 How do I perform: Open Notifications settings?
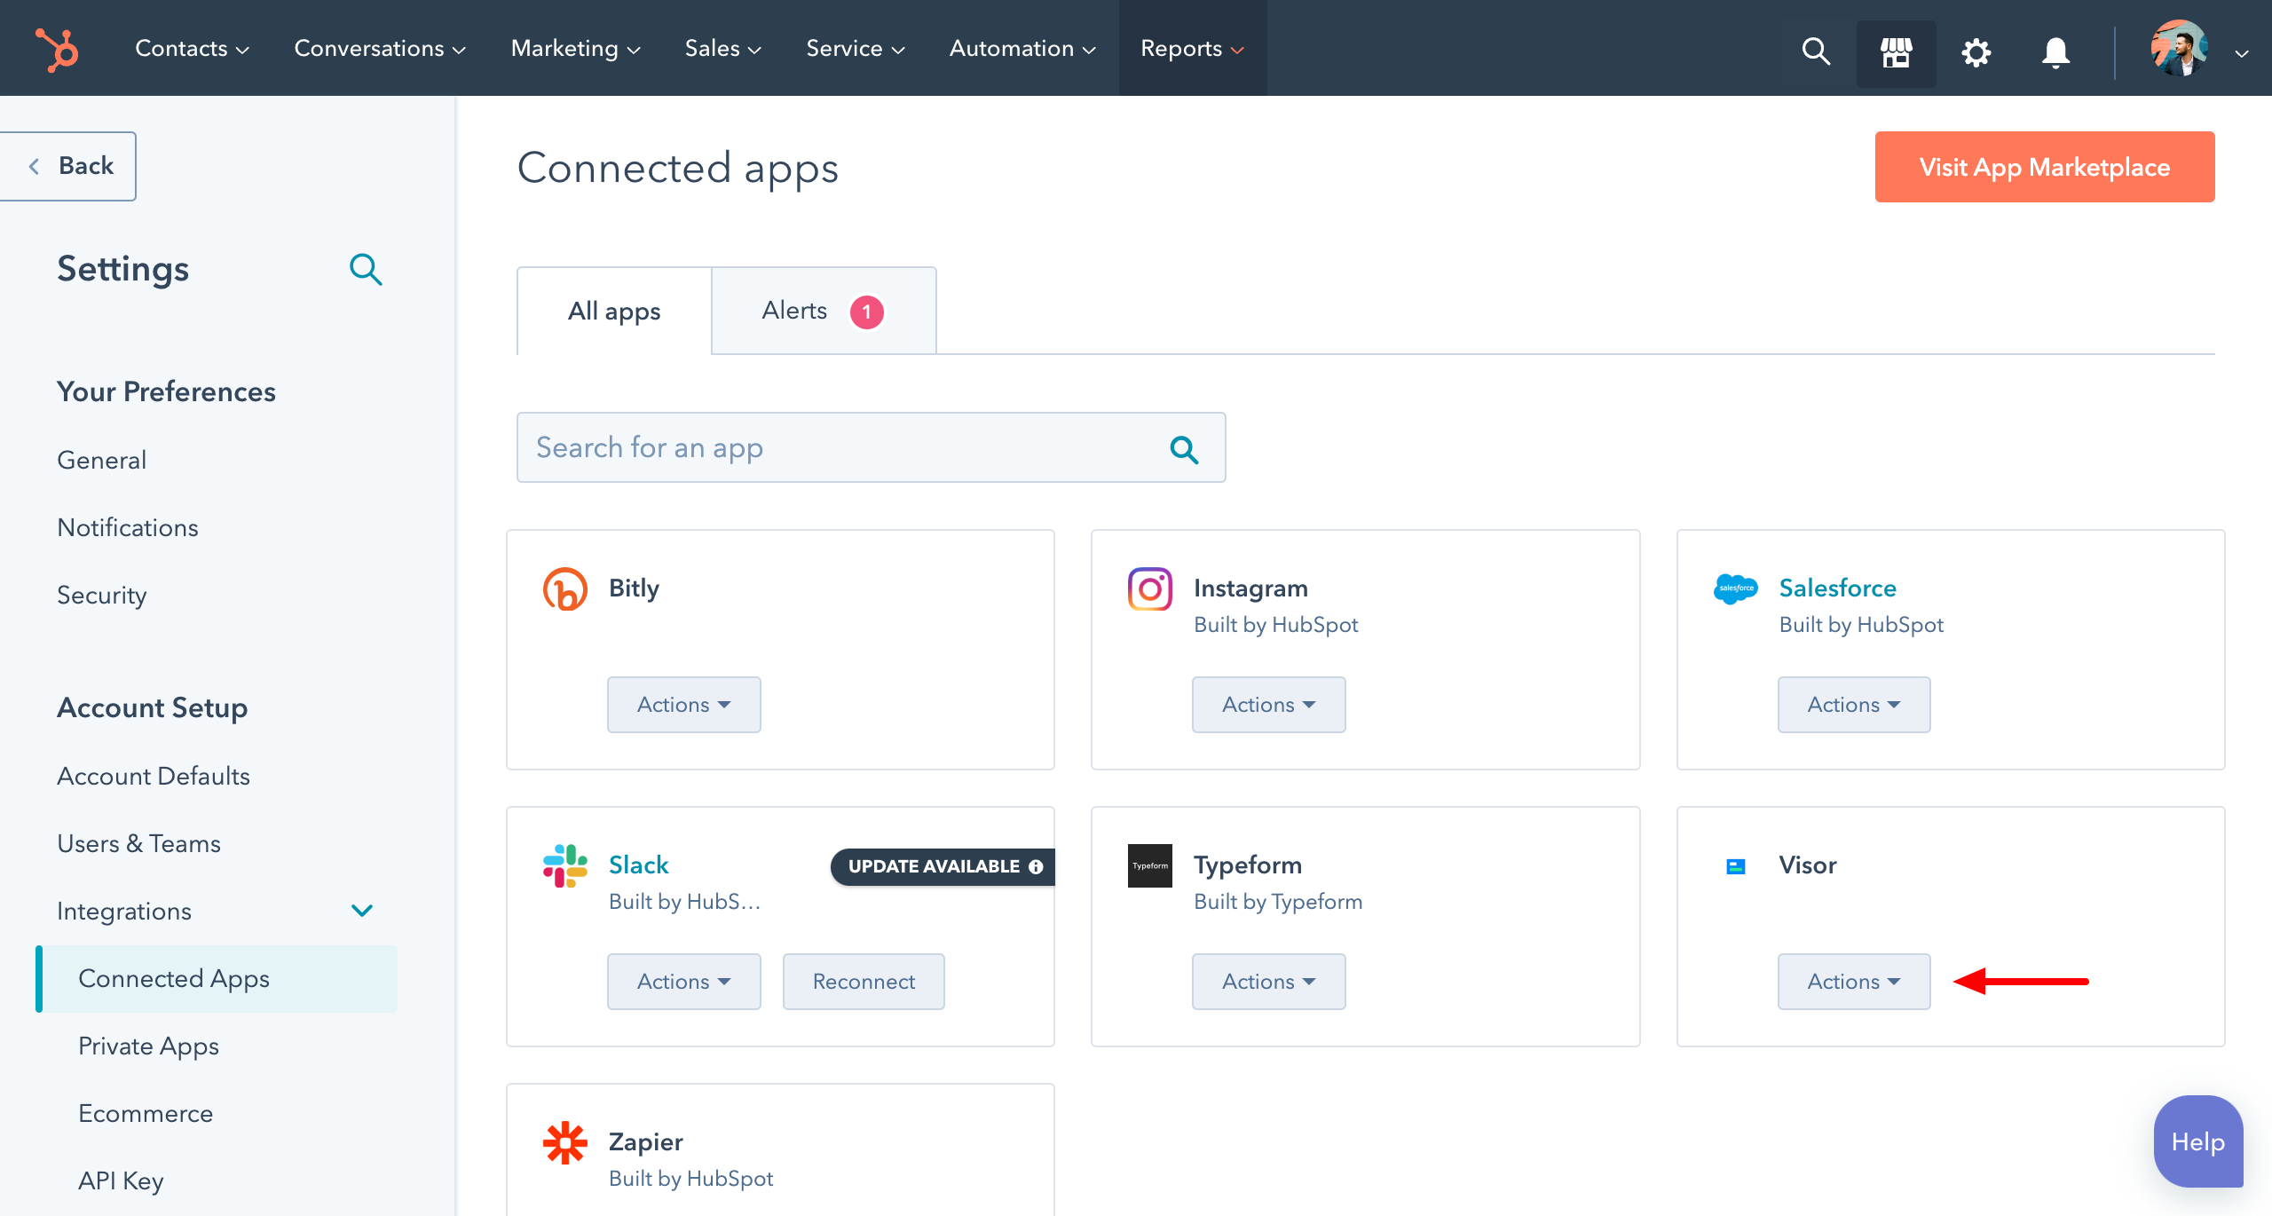(x=128, y=527)
